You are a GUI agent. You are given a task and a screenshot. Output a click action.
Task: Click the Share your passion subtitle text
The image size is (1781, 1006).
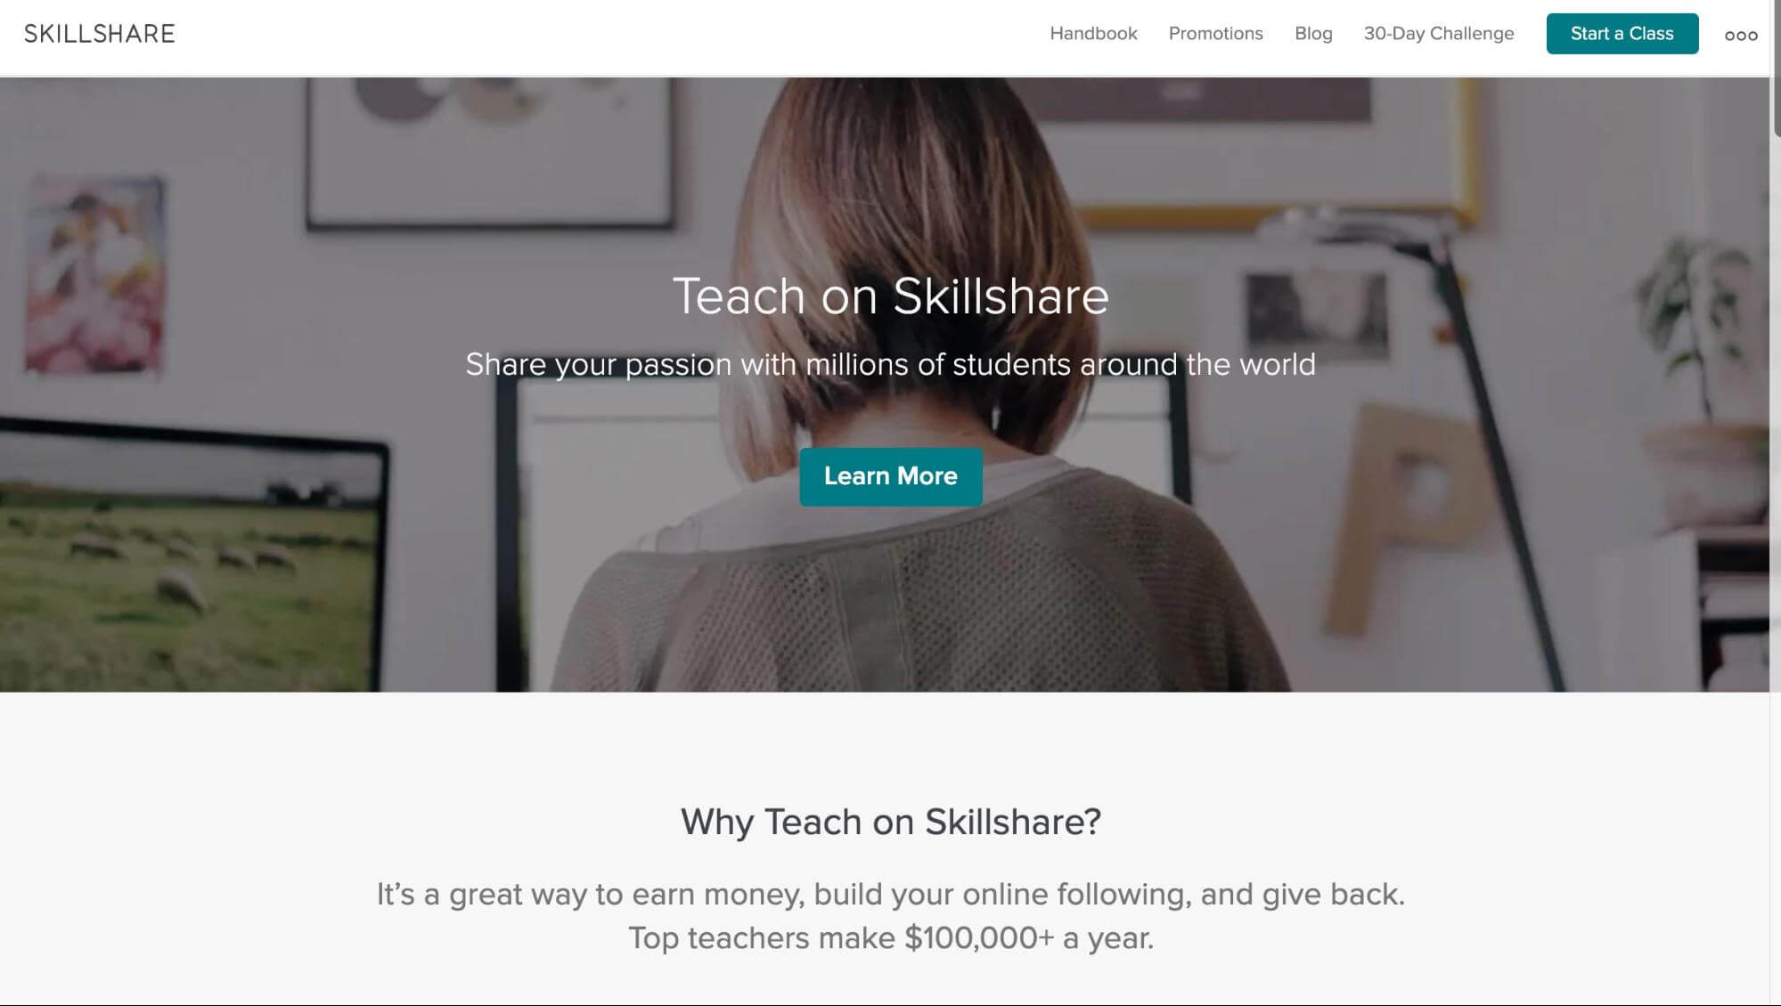(890, 365)
